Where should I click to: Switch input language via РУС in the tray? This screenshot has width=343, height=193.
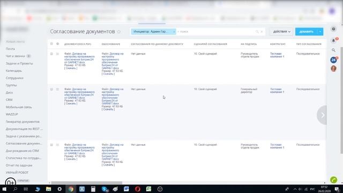point(312,189)
